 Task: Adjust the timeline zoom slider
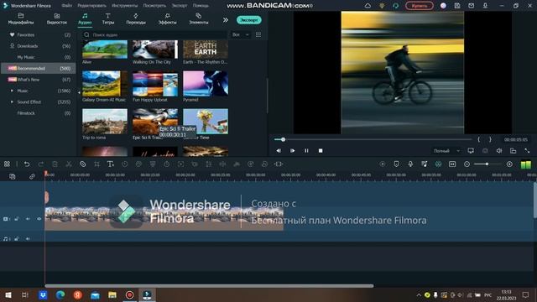tap(488, 164)
